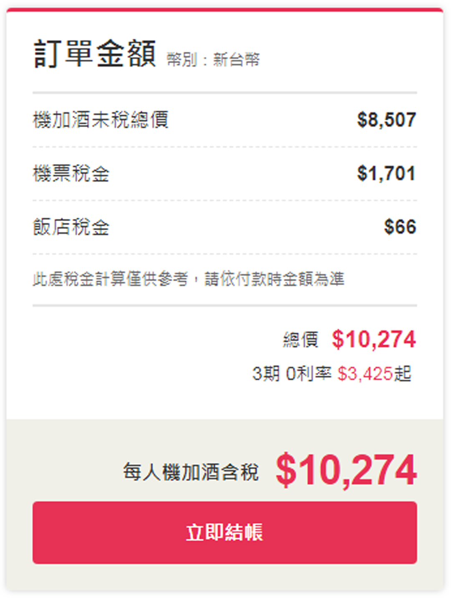Screen dimensions: 451x598
Task: Click the 機票稅金 row label
Action: [71, 173]
